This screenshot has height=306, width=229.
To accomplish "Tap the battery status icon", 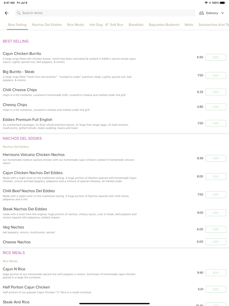I will [x=222, y=3].
